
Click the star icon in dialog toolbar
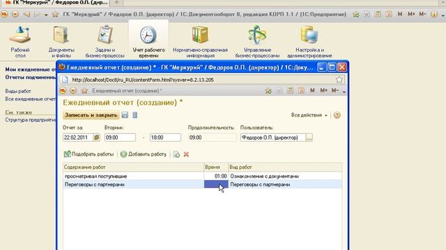(x=84, y=91)
